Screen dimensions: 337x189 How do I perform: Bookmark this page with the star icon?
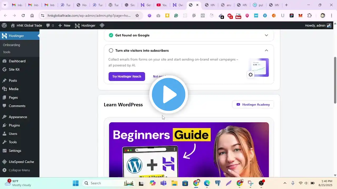pyautogui.click(x=137, y=15)
